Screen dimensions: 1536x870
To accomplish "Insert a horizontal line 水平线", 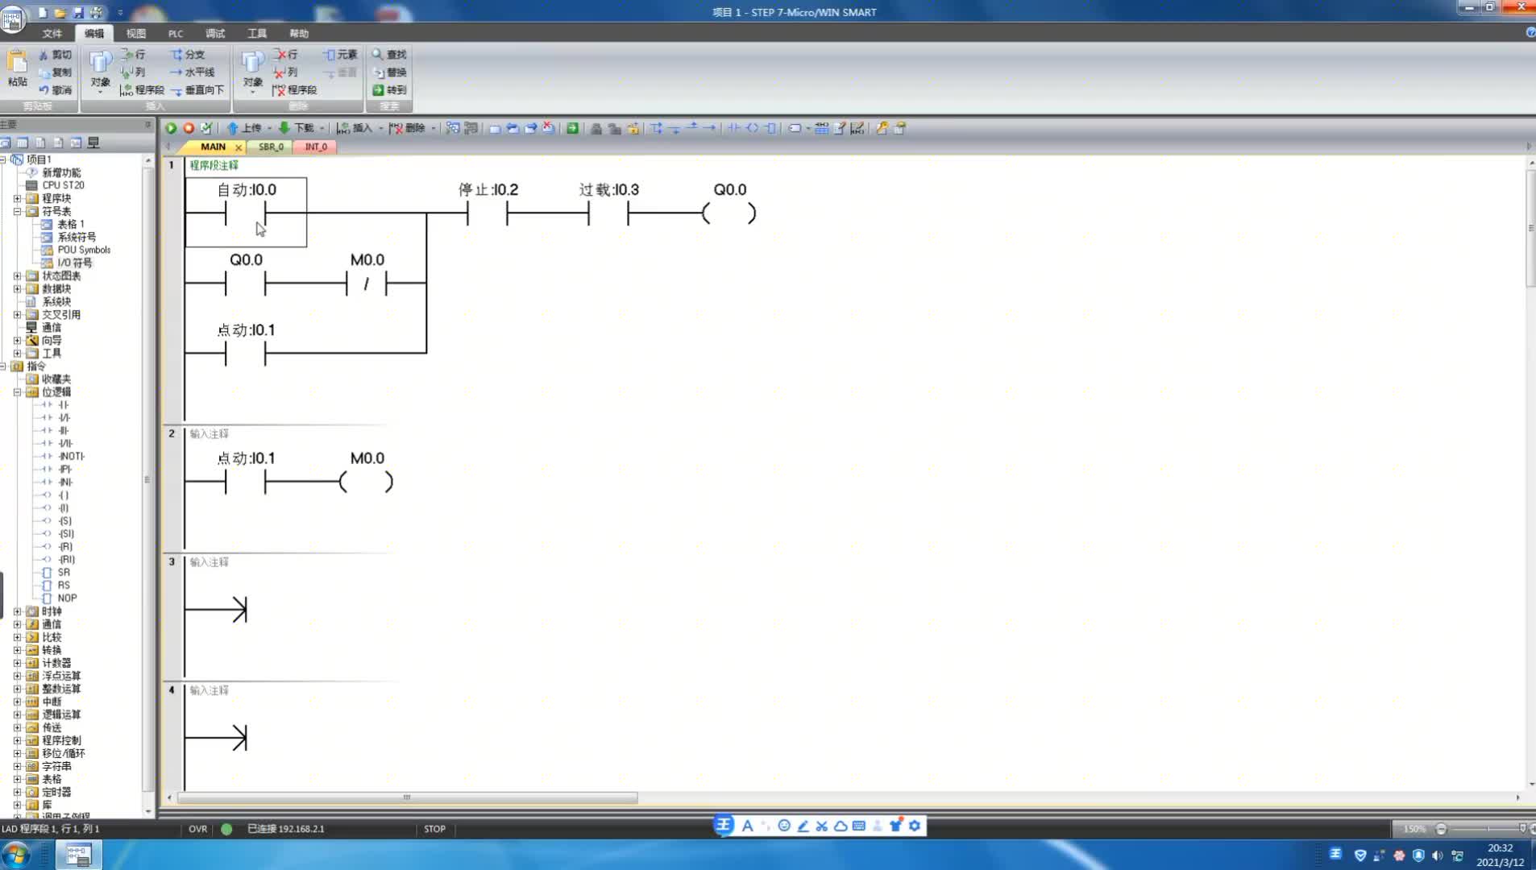I will (193, 72).
